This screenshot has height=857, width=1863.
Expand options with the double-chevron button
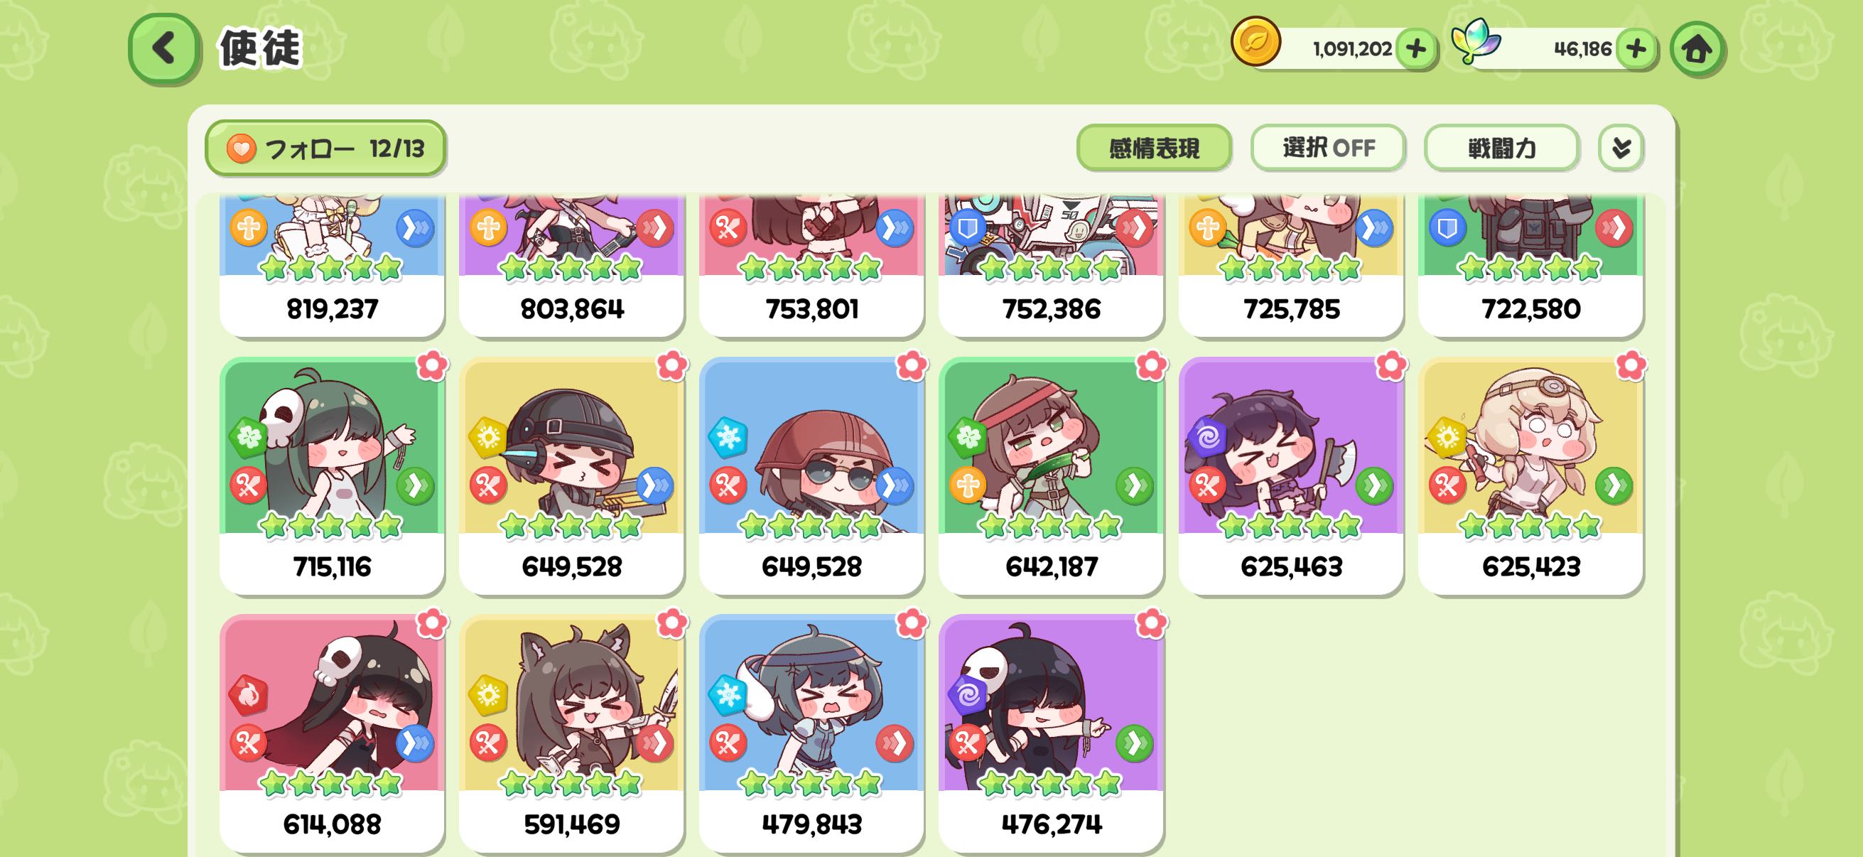pyautogui.click(x=1621, y=149)
